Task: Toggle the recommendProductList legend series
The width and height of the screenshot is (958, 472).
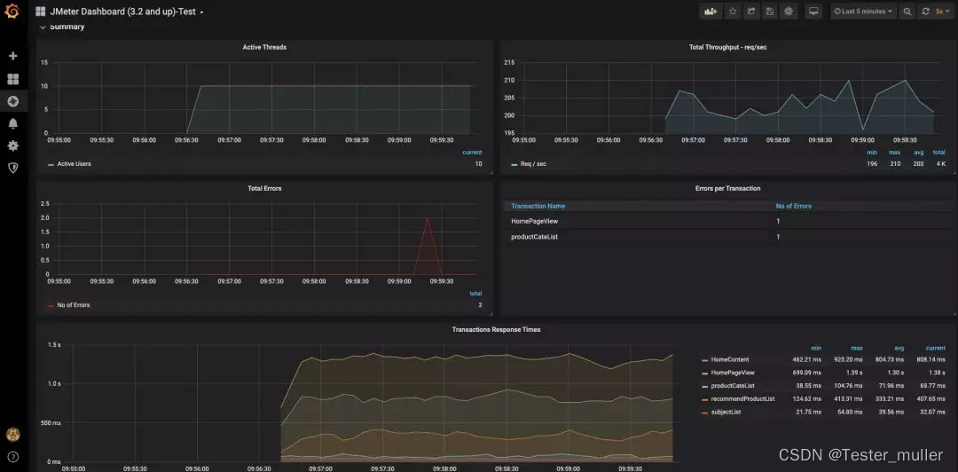Action: (x=742, y=398)
